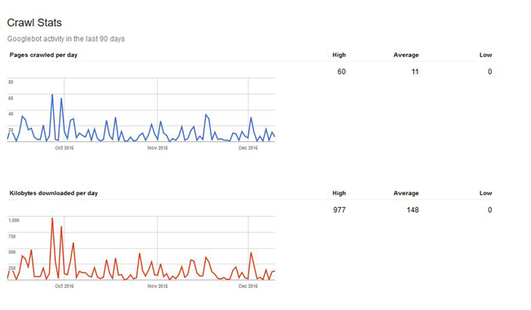Image resolution: width=531 pixels, height=310 pixels.
Task: Click the High value 977 for kilobytes
Action: pos(339,210)
